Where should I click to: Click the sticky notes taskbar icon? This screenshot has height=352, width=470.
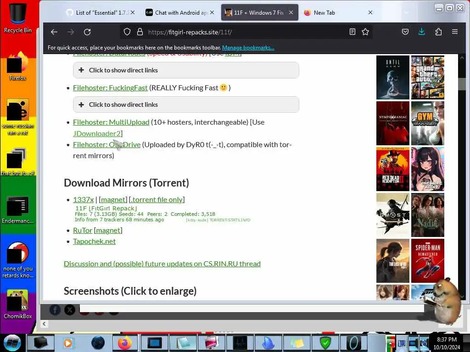[297, 343]
